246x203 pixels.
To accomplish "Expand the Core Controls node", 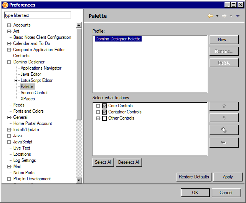I will click(98, 106).
